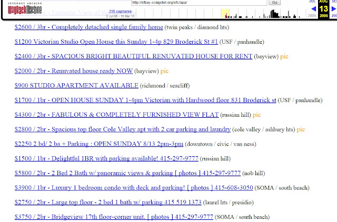Image resolution: width=337 pixels, height=222 pixels.
Task: Click pic tag on $2400 bayview listing
Action: coord(284,56)
